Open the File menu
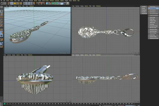 (1, 1)
